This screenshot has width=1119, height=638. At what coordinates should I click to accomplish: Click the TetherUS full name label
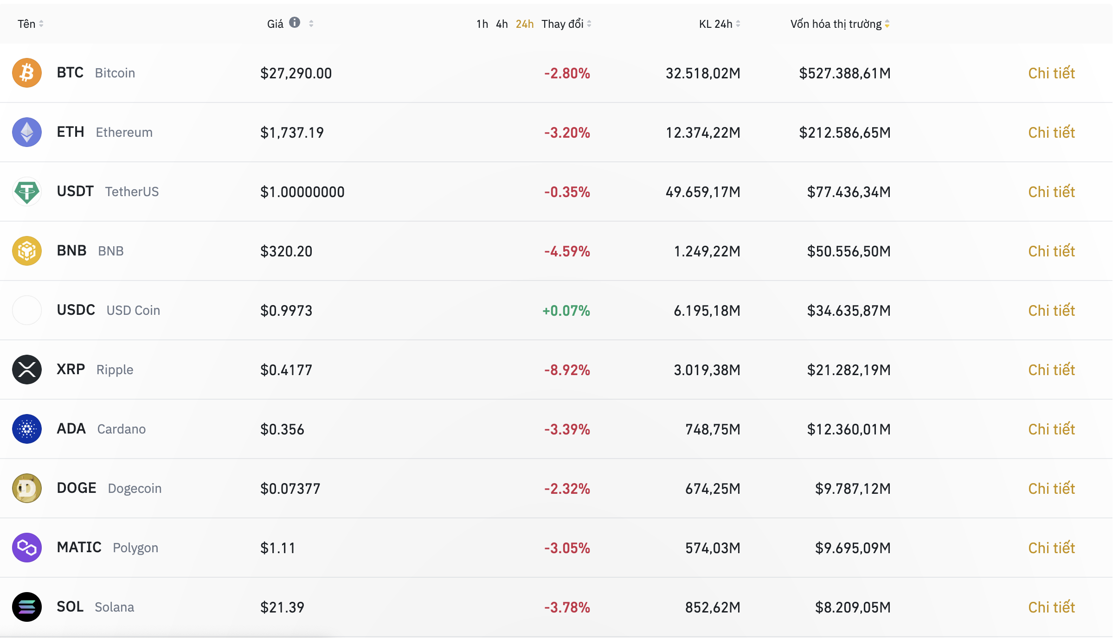(132, 191)
